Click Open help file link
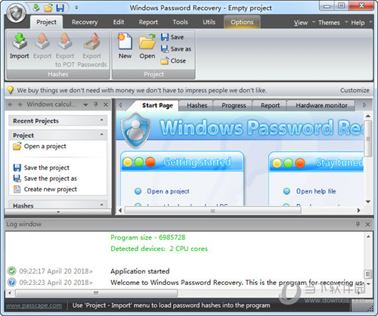Image resolution: width=378 pixels, height=316 pixels. click(x=316, y=191)
